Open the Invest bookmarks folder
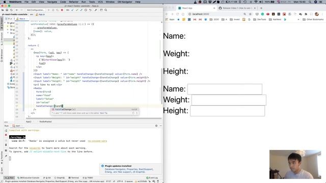326x183 pixels. tap(235, 19)
